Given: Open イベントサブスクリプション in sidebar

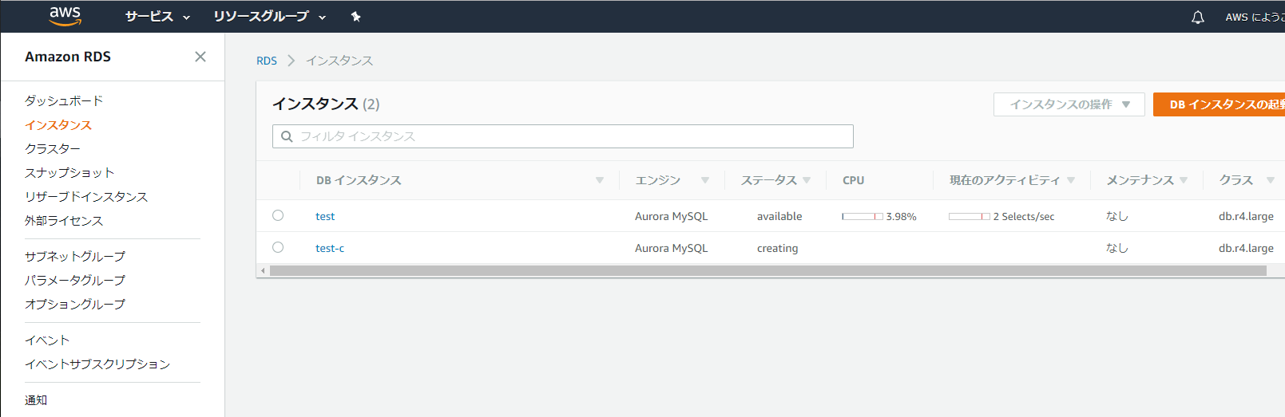Looking at the screenshot, I should pos(97,364).
